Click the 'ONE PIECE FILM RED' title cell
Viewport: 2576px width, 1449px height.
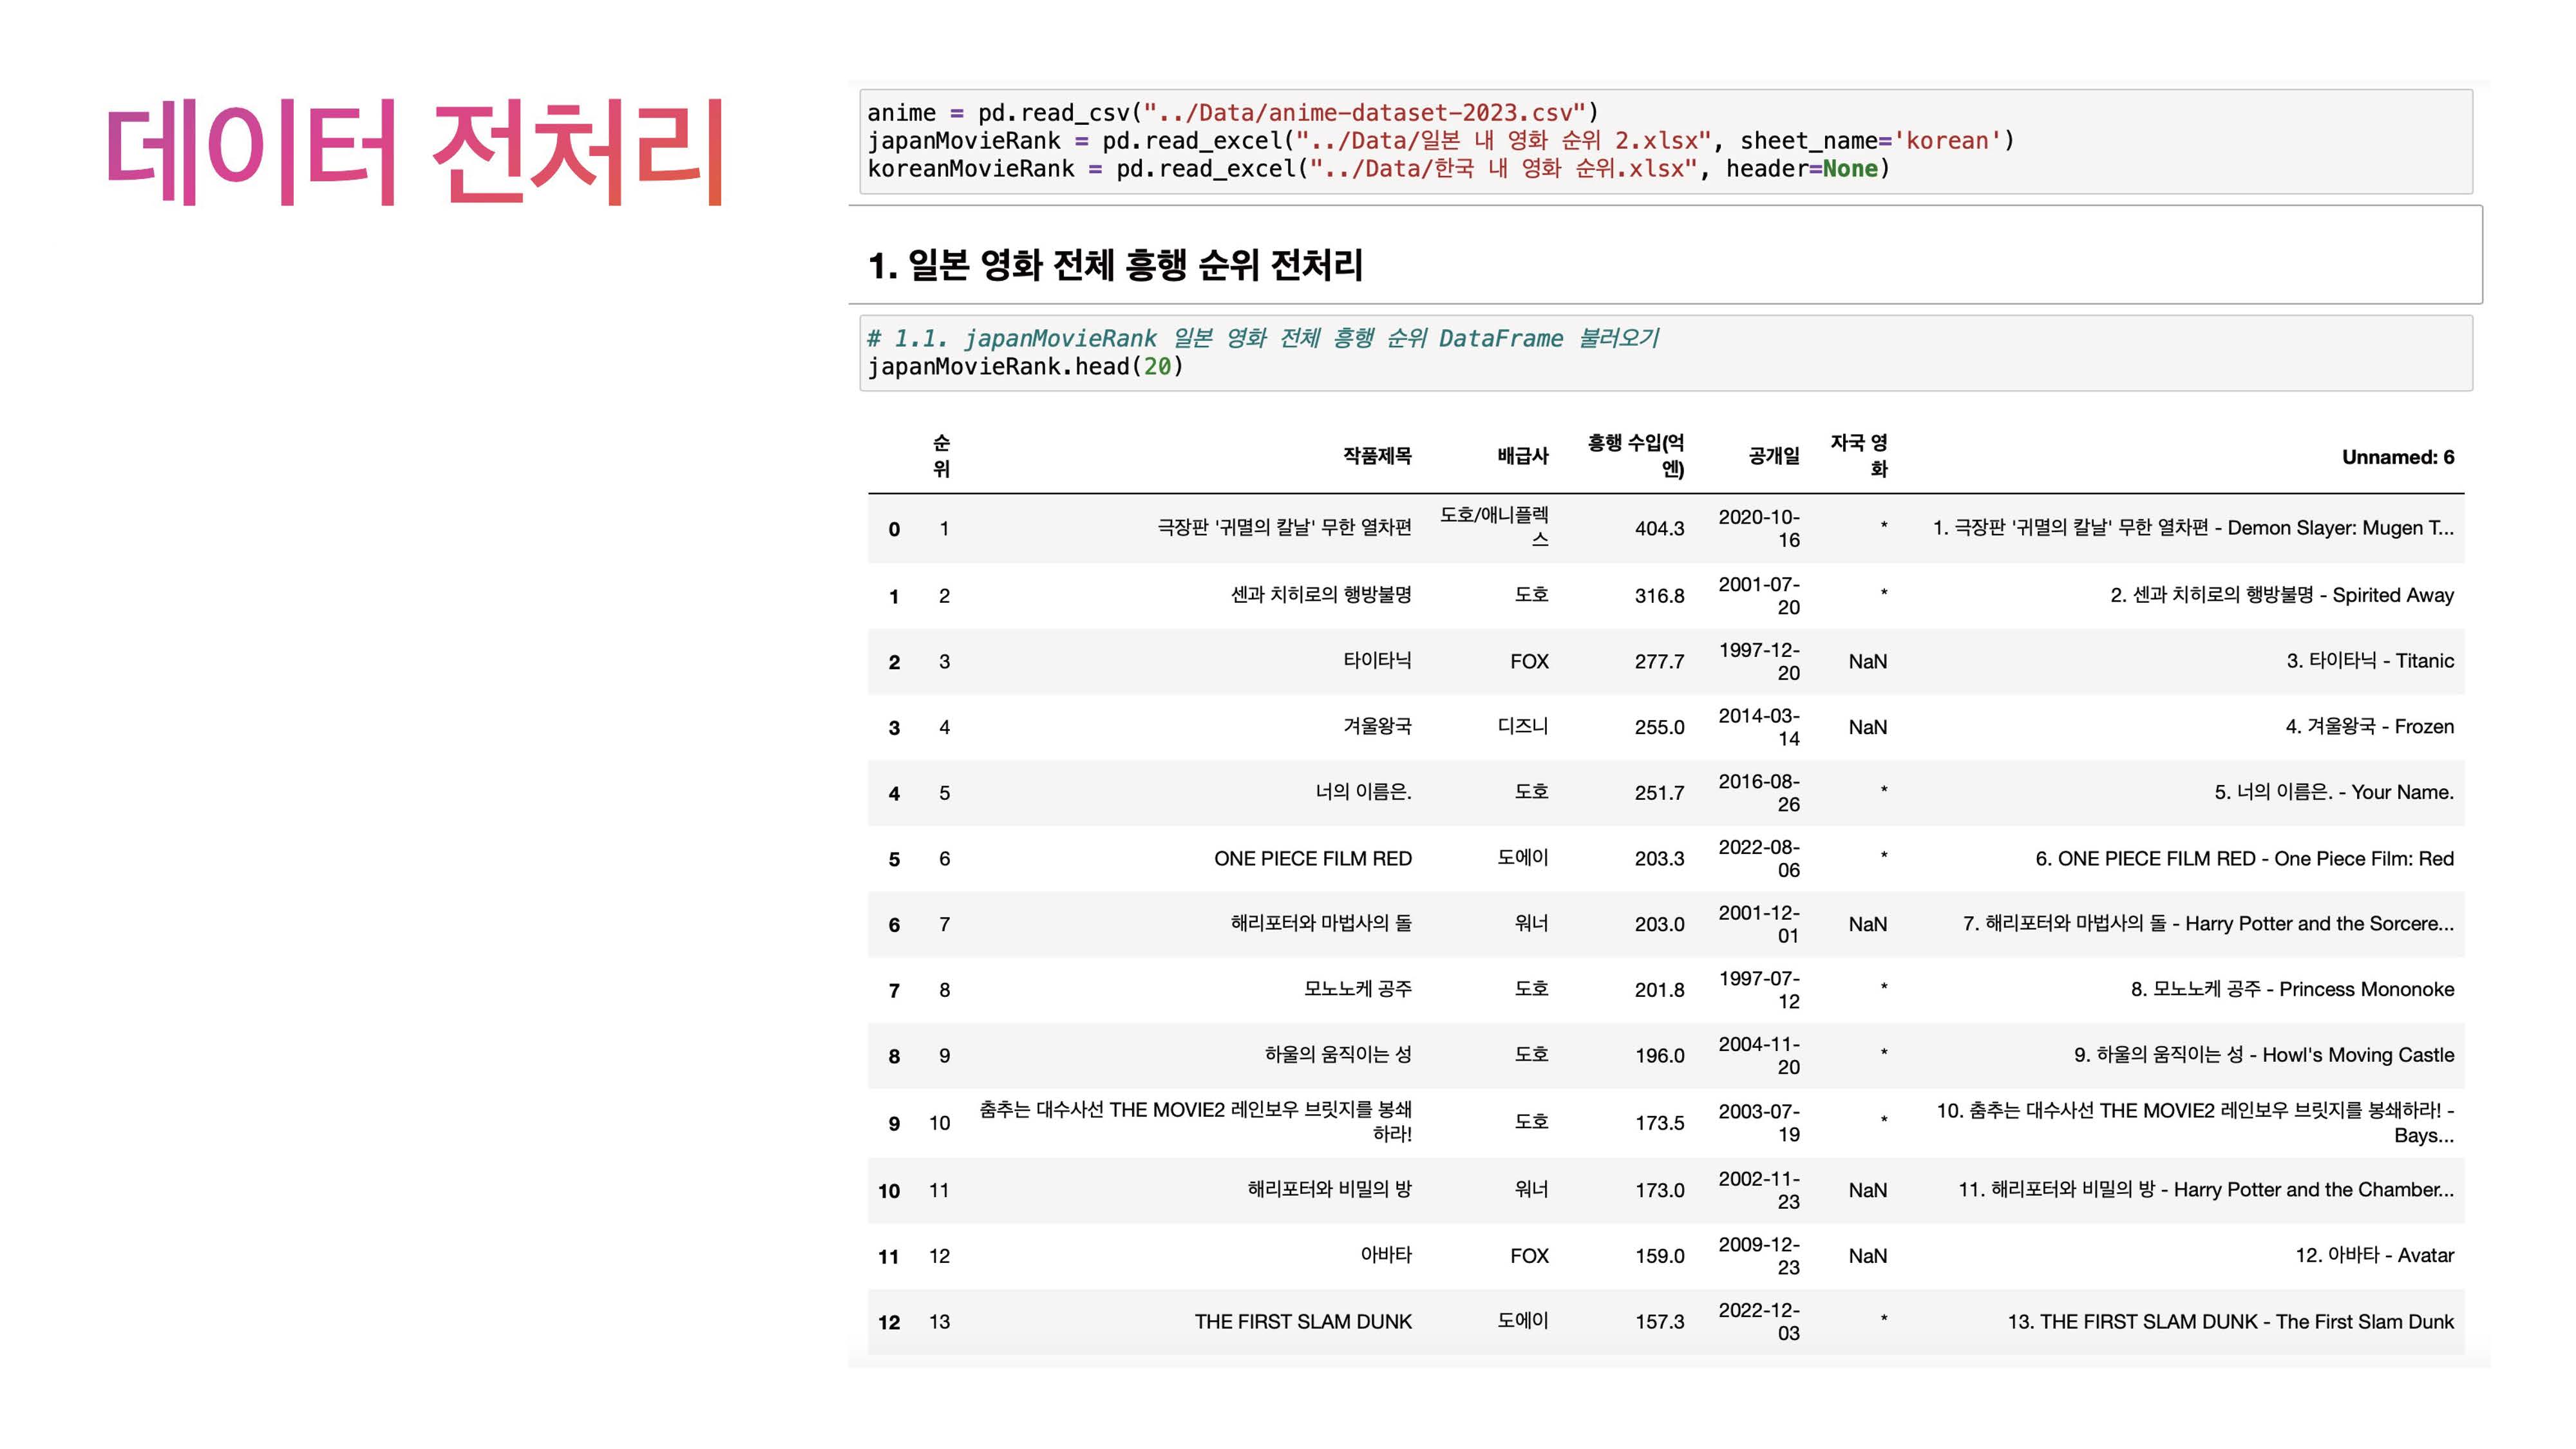click(1312, 859)
